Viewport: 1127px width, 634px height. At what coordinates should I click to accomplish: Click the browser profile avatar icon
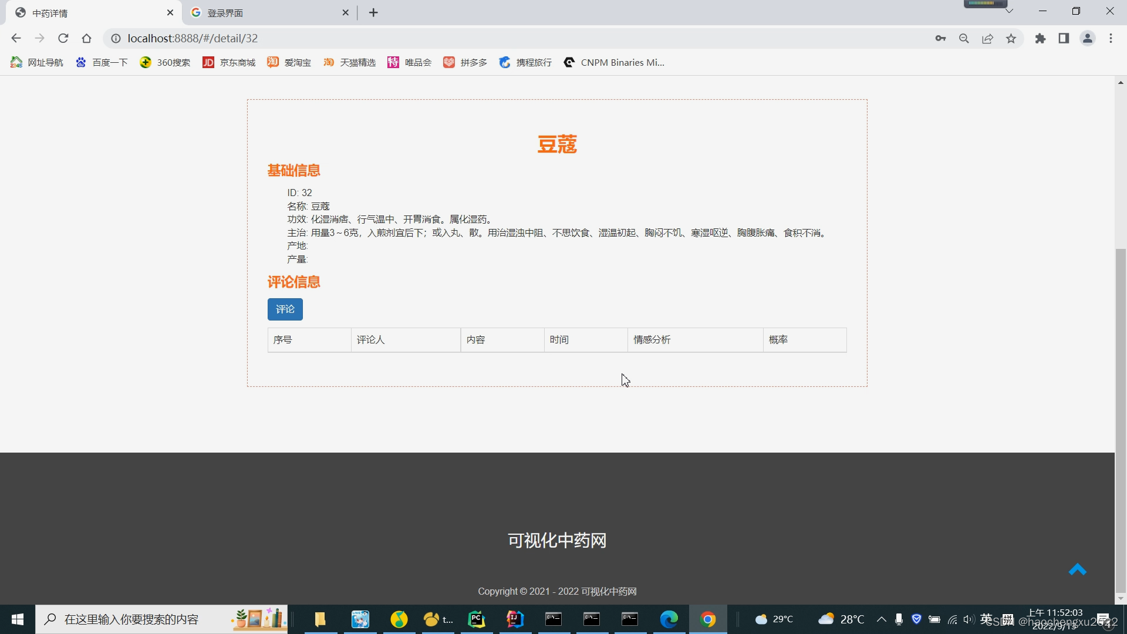point(1088,38)
